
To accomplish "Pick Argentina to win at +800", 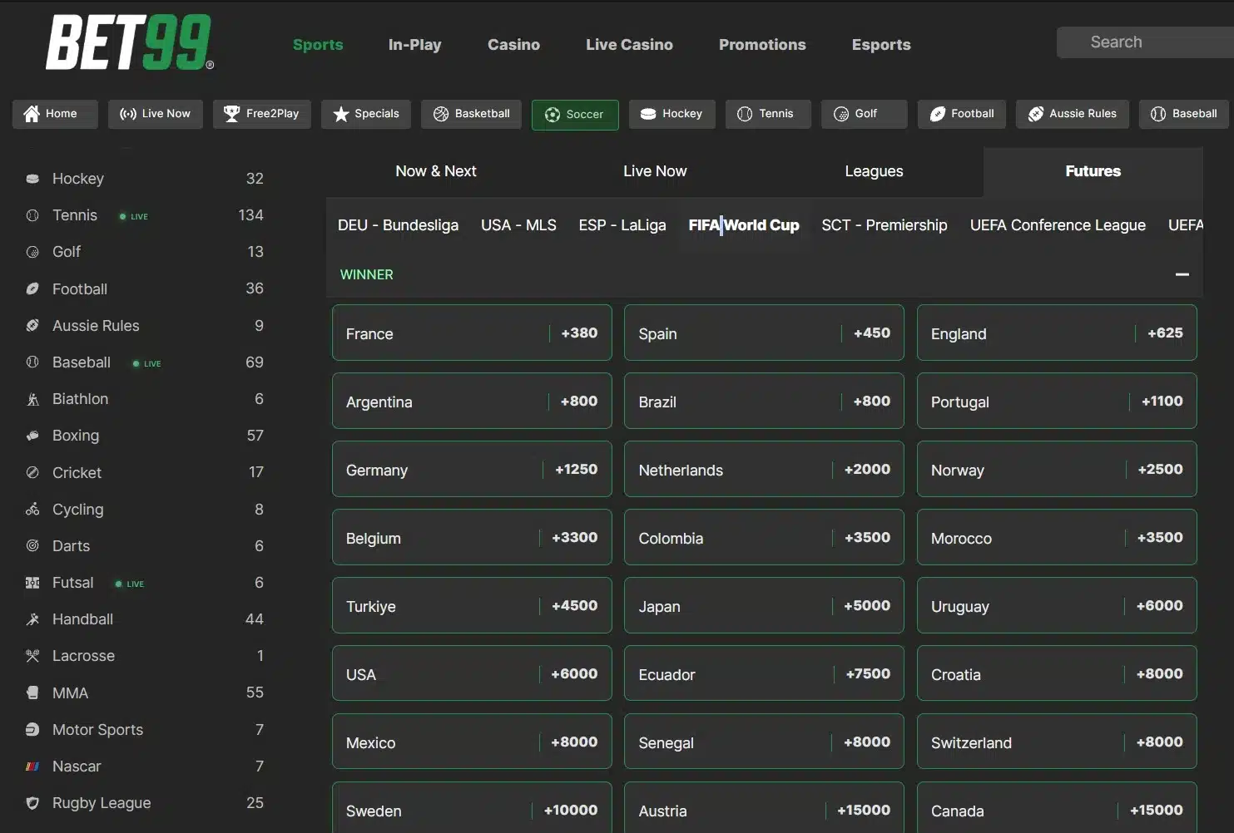I will [472, 401].
